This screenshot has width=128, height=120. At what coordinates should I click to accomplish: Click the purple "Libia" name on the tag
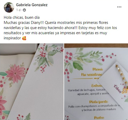pos(118,89)
